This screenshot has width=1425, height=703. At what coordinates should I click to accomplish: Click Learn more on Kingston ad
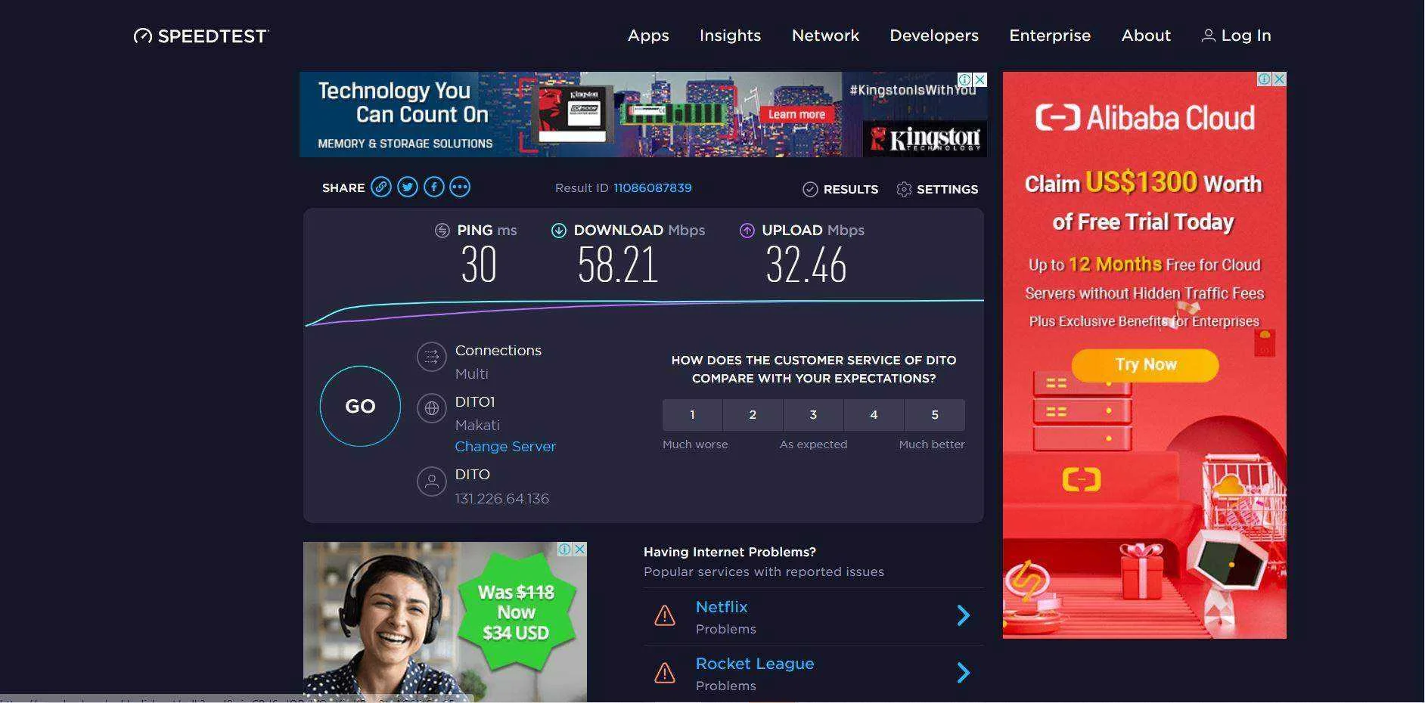coord(796,114)
